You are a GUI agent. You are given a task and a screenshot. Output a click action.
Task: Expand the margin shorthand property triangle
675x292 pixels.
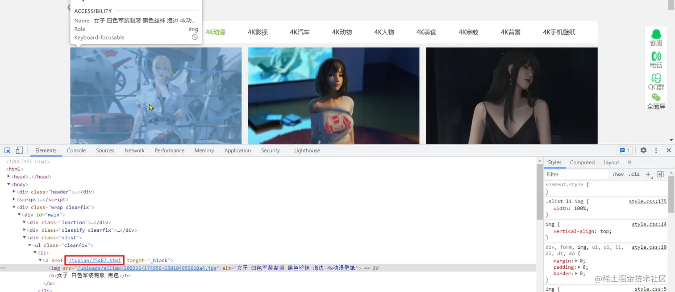(x=576, y=261)
